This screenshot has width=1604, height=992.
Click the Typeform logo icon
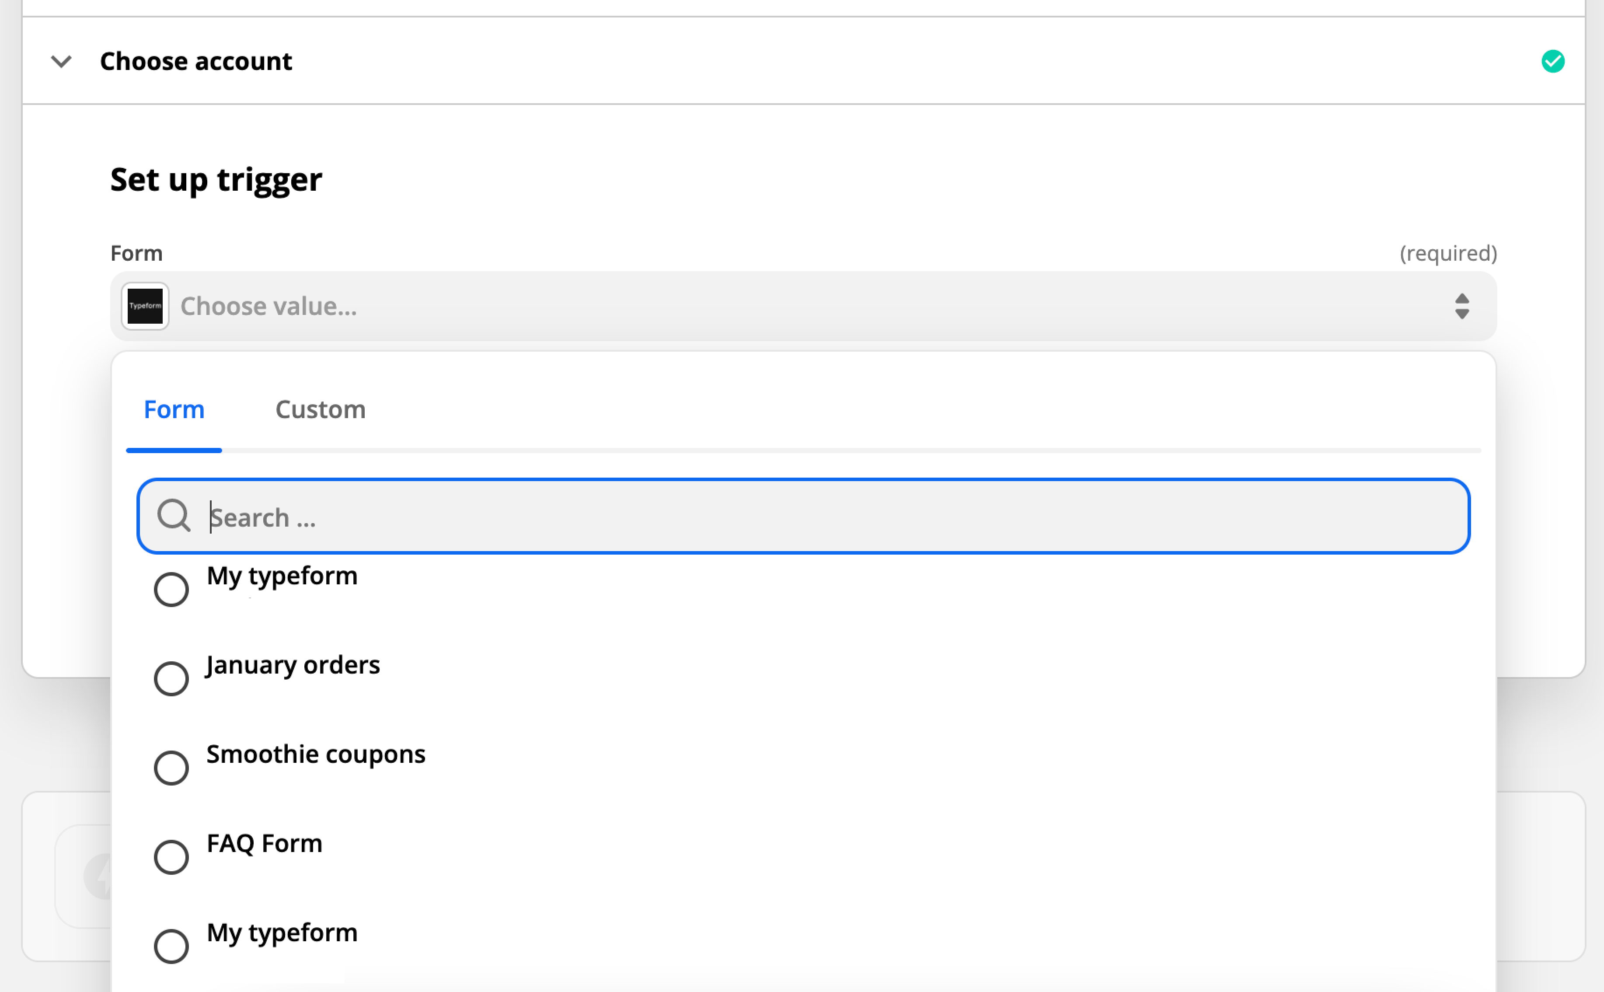pos(145,306)
